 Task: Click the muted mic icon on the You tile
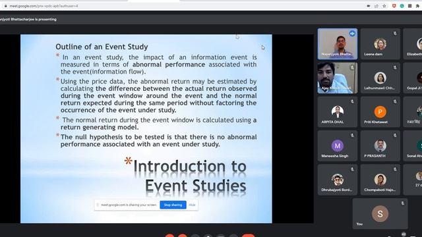coord(402,203)
